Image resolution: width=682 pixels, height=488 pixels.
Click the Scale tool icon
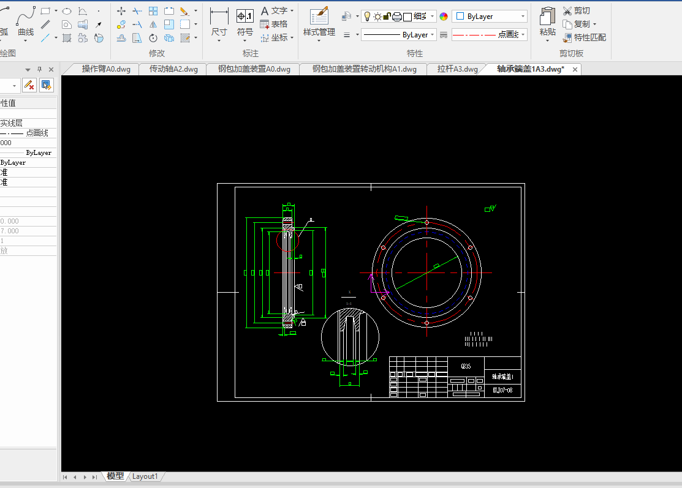(x=169, y=24)
